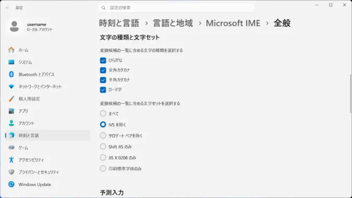Click the vertical scrollbar thumb

[350, 94]
